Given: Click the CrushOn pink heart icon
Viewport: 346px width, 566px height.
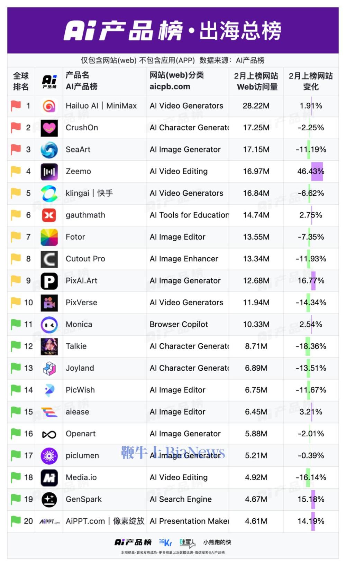Looking at the screenshot, I should click(x=49, y=128).
